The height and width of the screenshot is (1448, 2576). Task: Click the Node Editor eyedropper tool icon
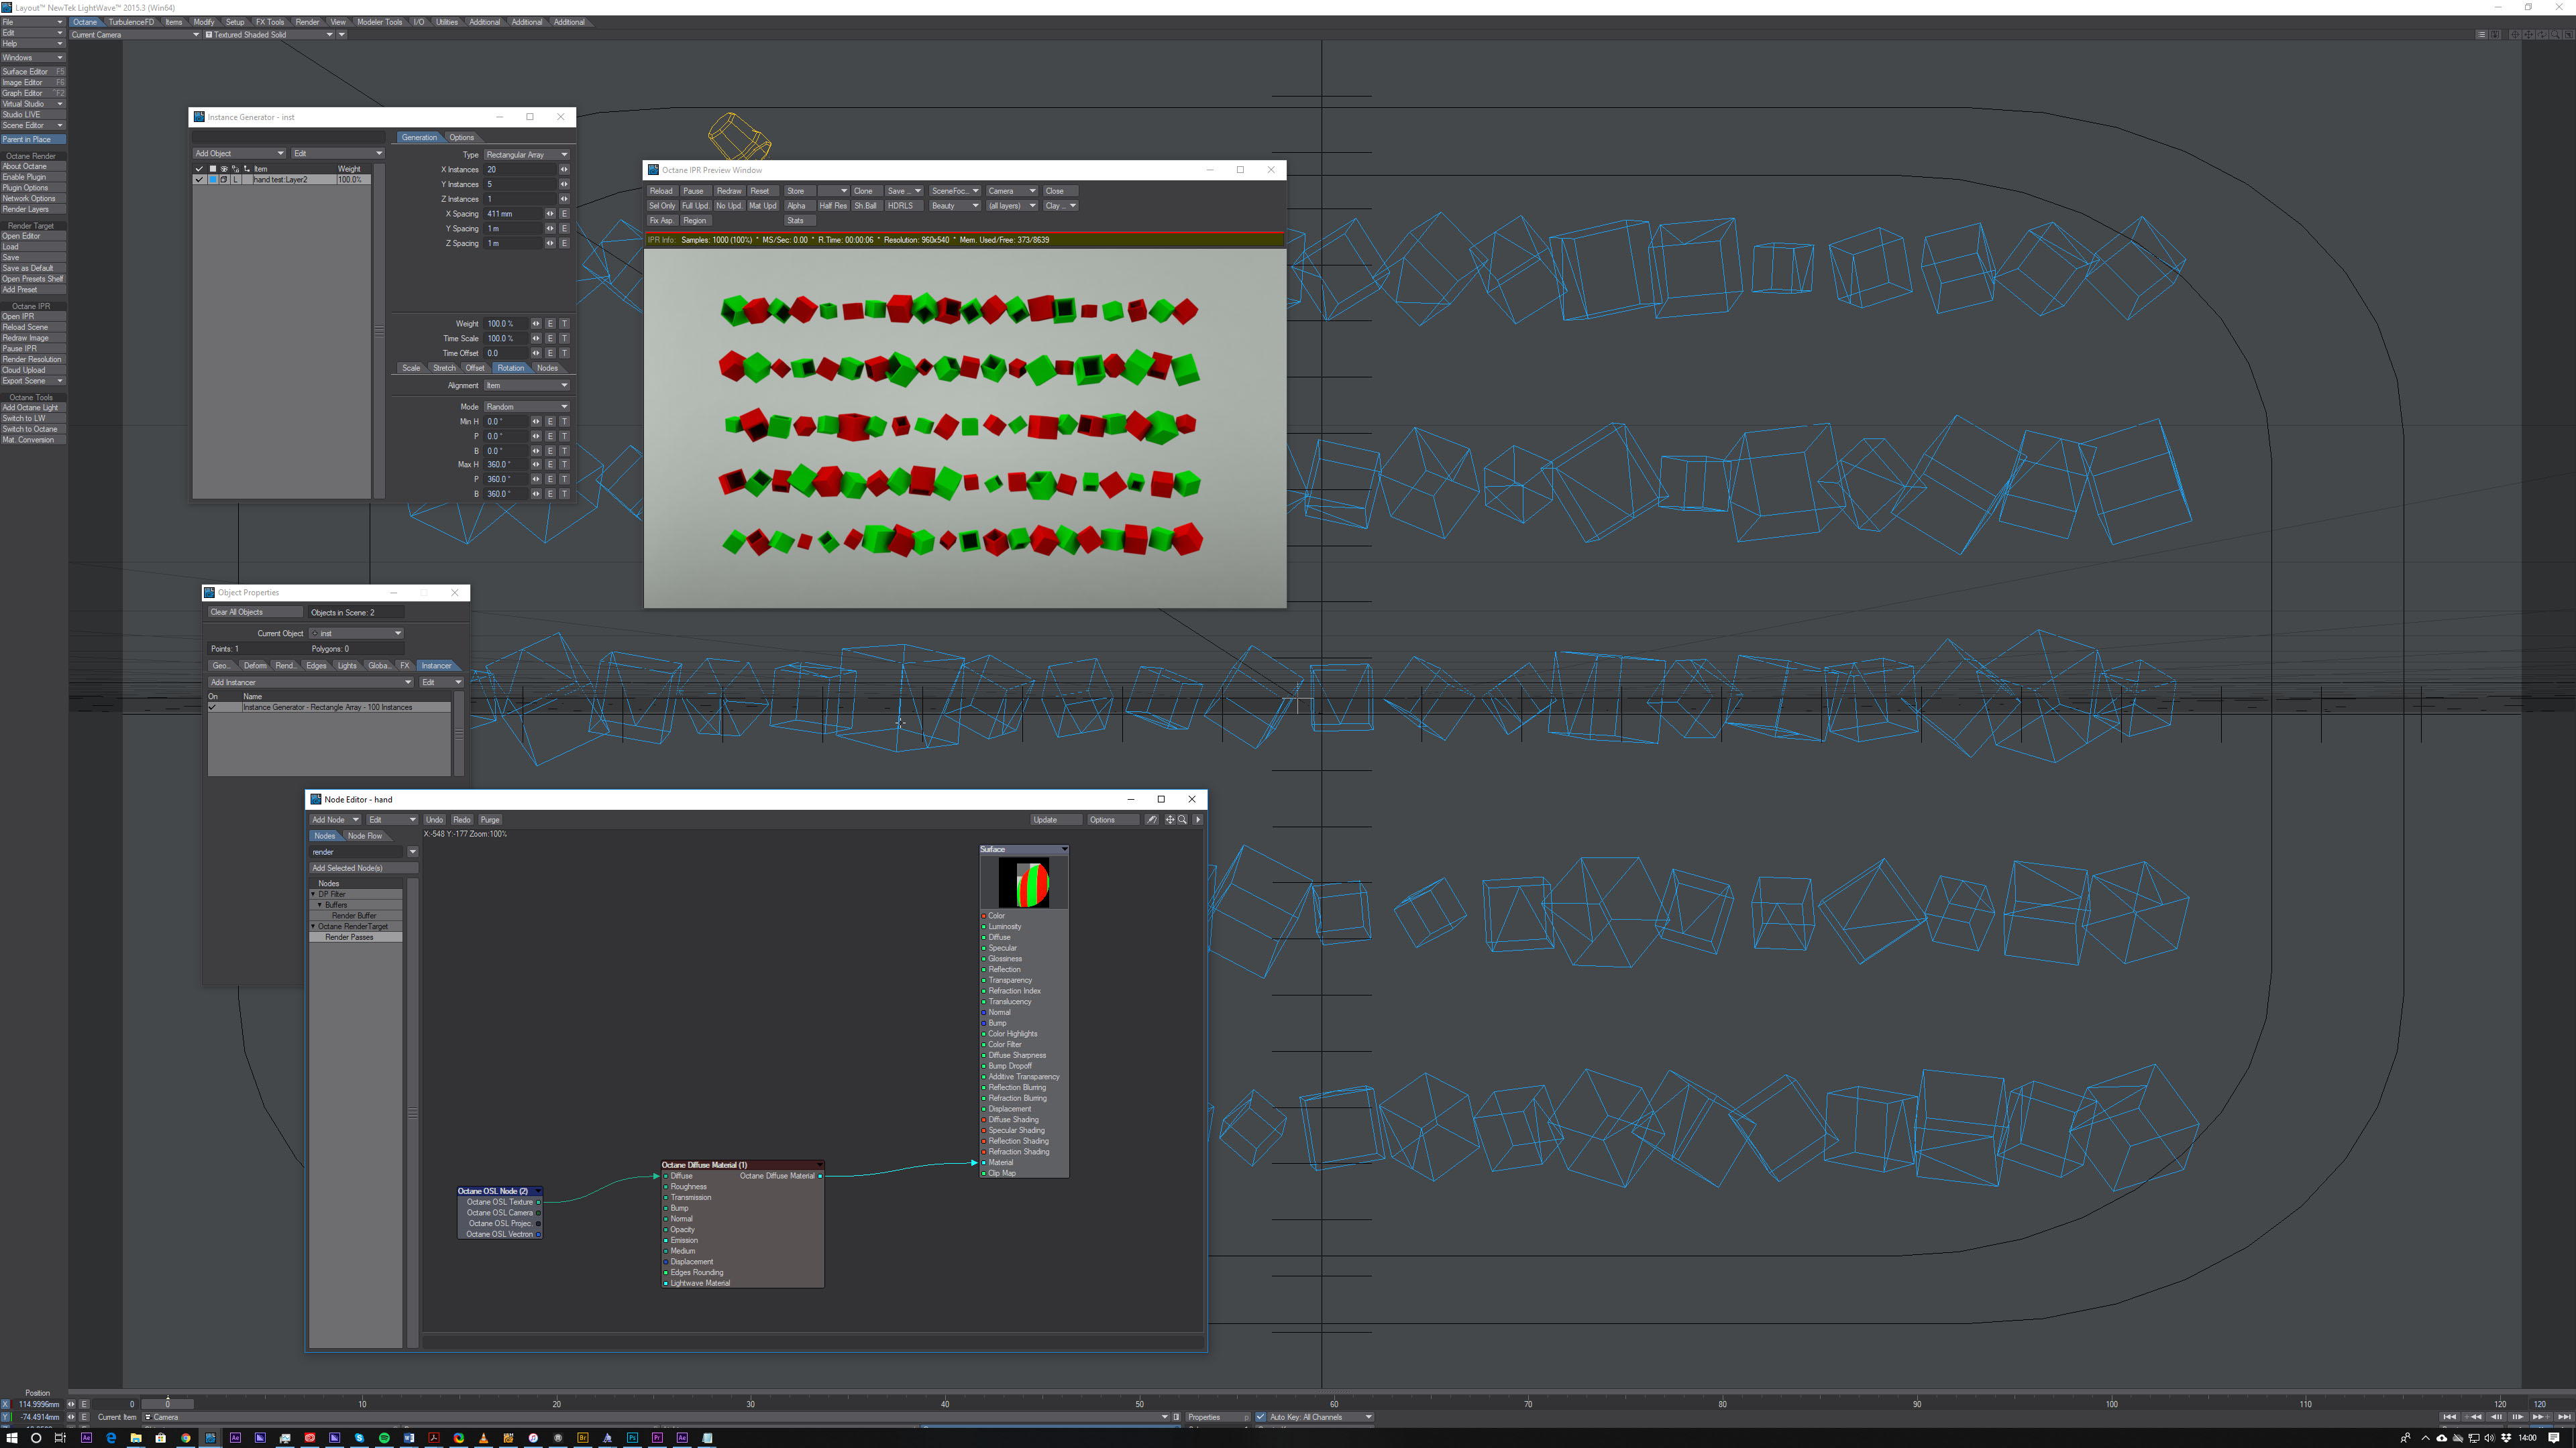click(x=1152, y=819)
